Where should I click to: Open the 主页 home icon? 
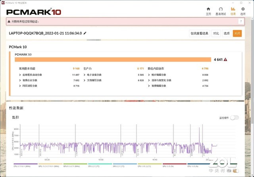point(208,9)
